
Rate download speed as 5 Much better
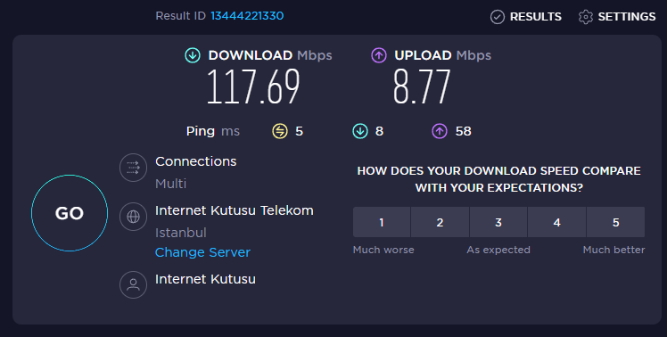[615, 222]
